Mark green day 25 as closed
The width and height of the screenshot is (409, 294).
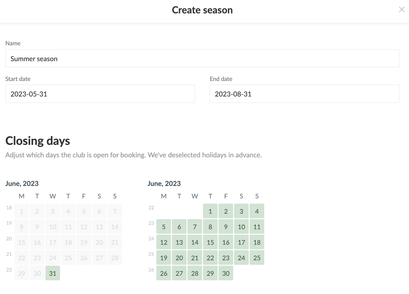(257, 258)
